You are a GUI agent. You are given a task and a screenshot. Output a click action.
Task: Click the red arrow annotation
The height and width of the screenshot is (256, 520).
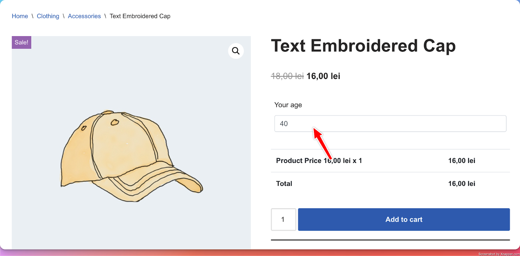(x=322, y=143)
